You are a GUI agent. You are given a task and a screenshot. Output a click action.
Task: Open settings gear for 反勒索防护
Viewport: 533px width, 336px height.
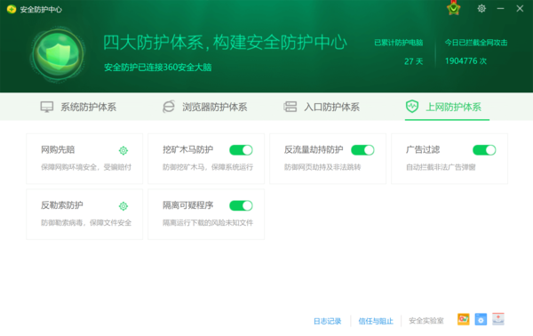[x=123, y=206]
